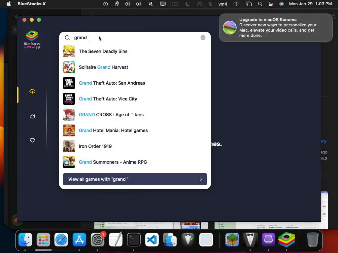Open BlueStacks in the Dock
Screen dimensions: 338x253
click(287, 239)
